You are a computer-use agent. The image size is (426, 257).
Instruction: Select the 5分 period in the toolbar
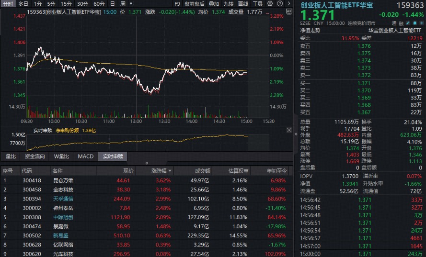[x=51, y=4]
